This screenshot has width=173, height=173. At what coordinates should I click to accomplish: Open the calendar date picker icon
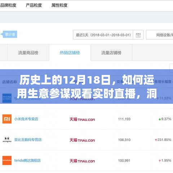pos(138,35)
